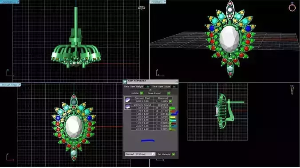
Task: Click the green Save Report button arrow
Action: (x=169, y=93)
